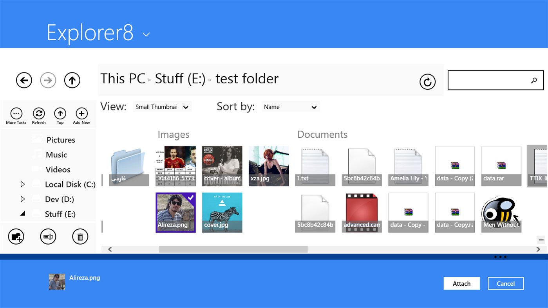This screenshot has width=548, height=308.
Task: Open the Explorer8 title menu chevron
Action: click(145, 34)
